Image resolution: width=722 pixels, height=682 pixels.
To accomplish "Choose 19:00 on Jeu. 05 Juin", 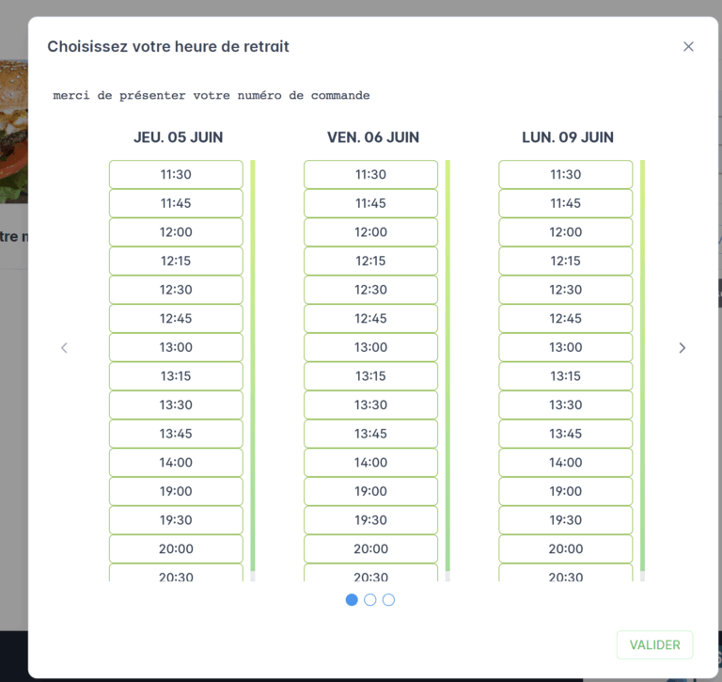I will click(x=176, y=491).
